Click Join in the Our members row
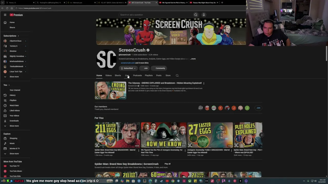Screen dimensions: 328x184 (x=258, y=108)
